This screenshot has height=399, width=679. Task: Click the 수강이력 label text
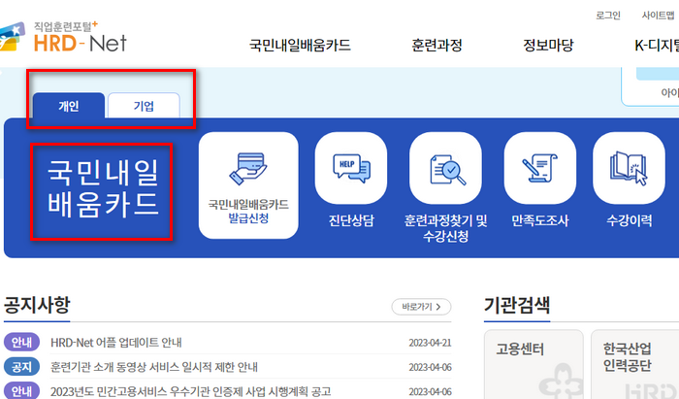pyautogui.click(x=629, y=220)
